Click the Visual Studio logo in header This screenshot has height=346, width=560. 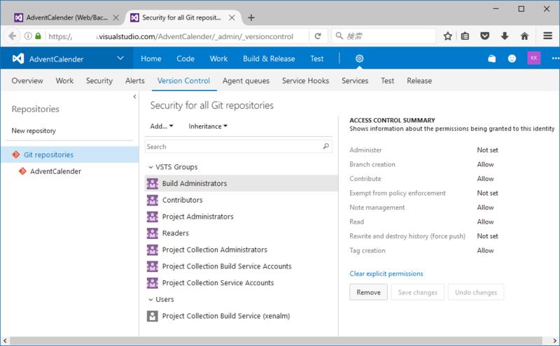click(x=18, y=59)
